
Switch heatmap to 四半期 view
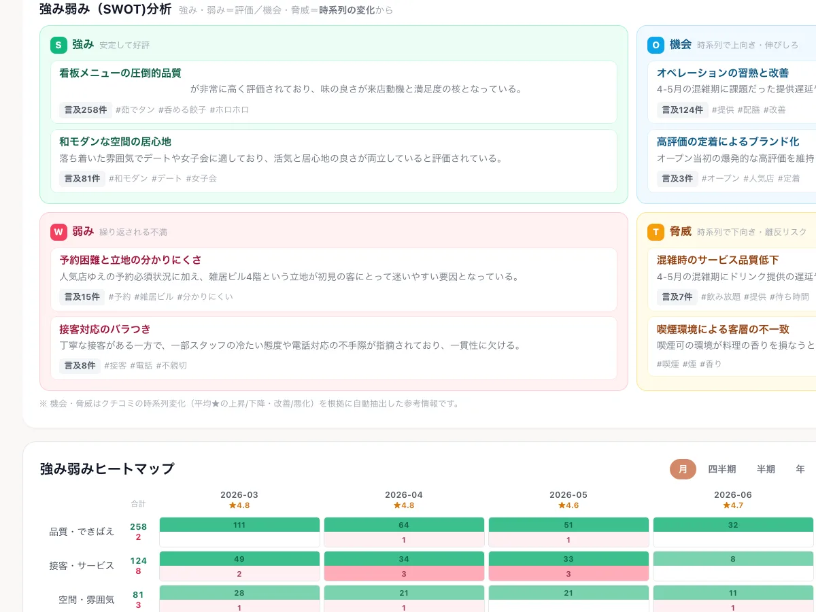coord(721,469)
